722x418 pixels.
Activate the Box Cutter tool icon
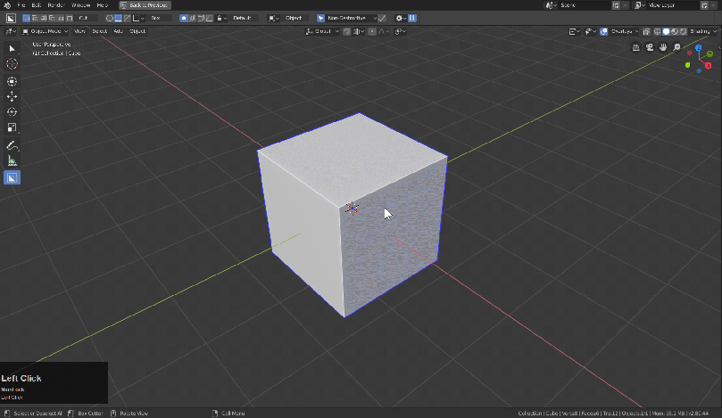click(x=12, y=177)
